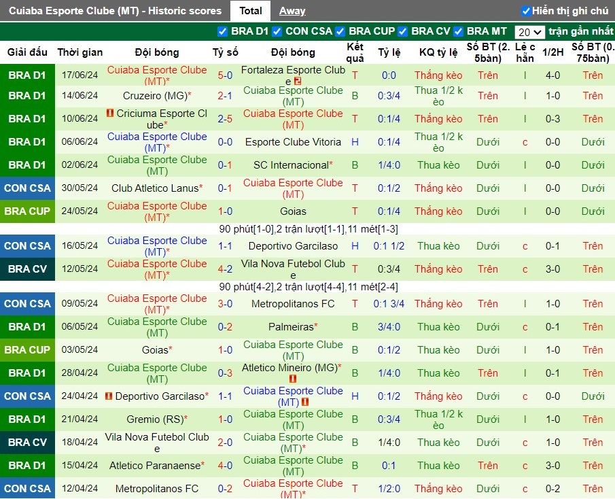Screen dimensions: 615x499
Task: Click the red card icon beside Fortaleza Esporte Clube
Action: pyautogui.click(x=297, y=82)
